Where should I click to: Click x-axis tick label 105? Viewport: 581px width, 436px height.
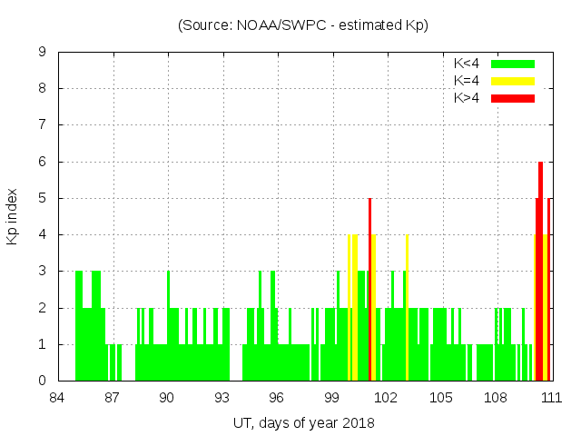point(441,398)
